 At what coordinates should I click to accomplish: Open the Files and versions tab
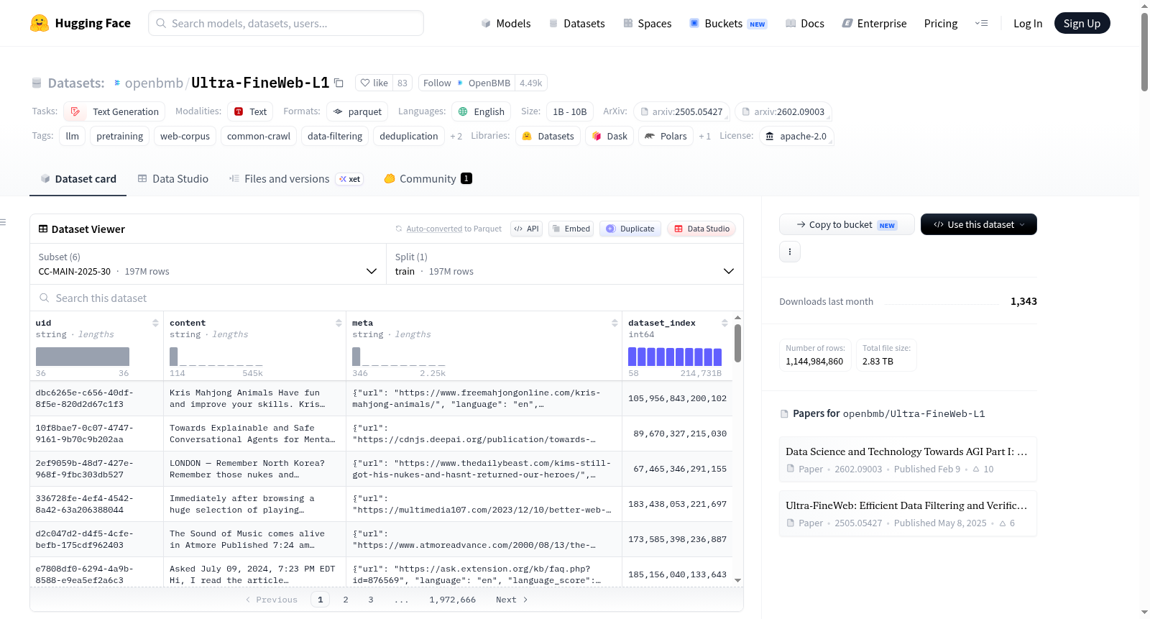pyautogui.click(x=295, y=179)
